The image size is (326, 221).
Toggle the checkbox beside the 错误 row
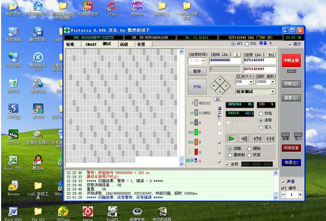pyautogui.click(x=220, y=162)
